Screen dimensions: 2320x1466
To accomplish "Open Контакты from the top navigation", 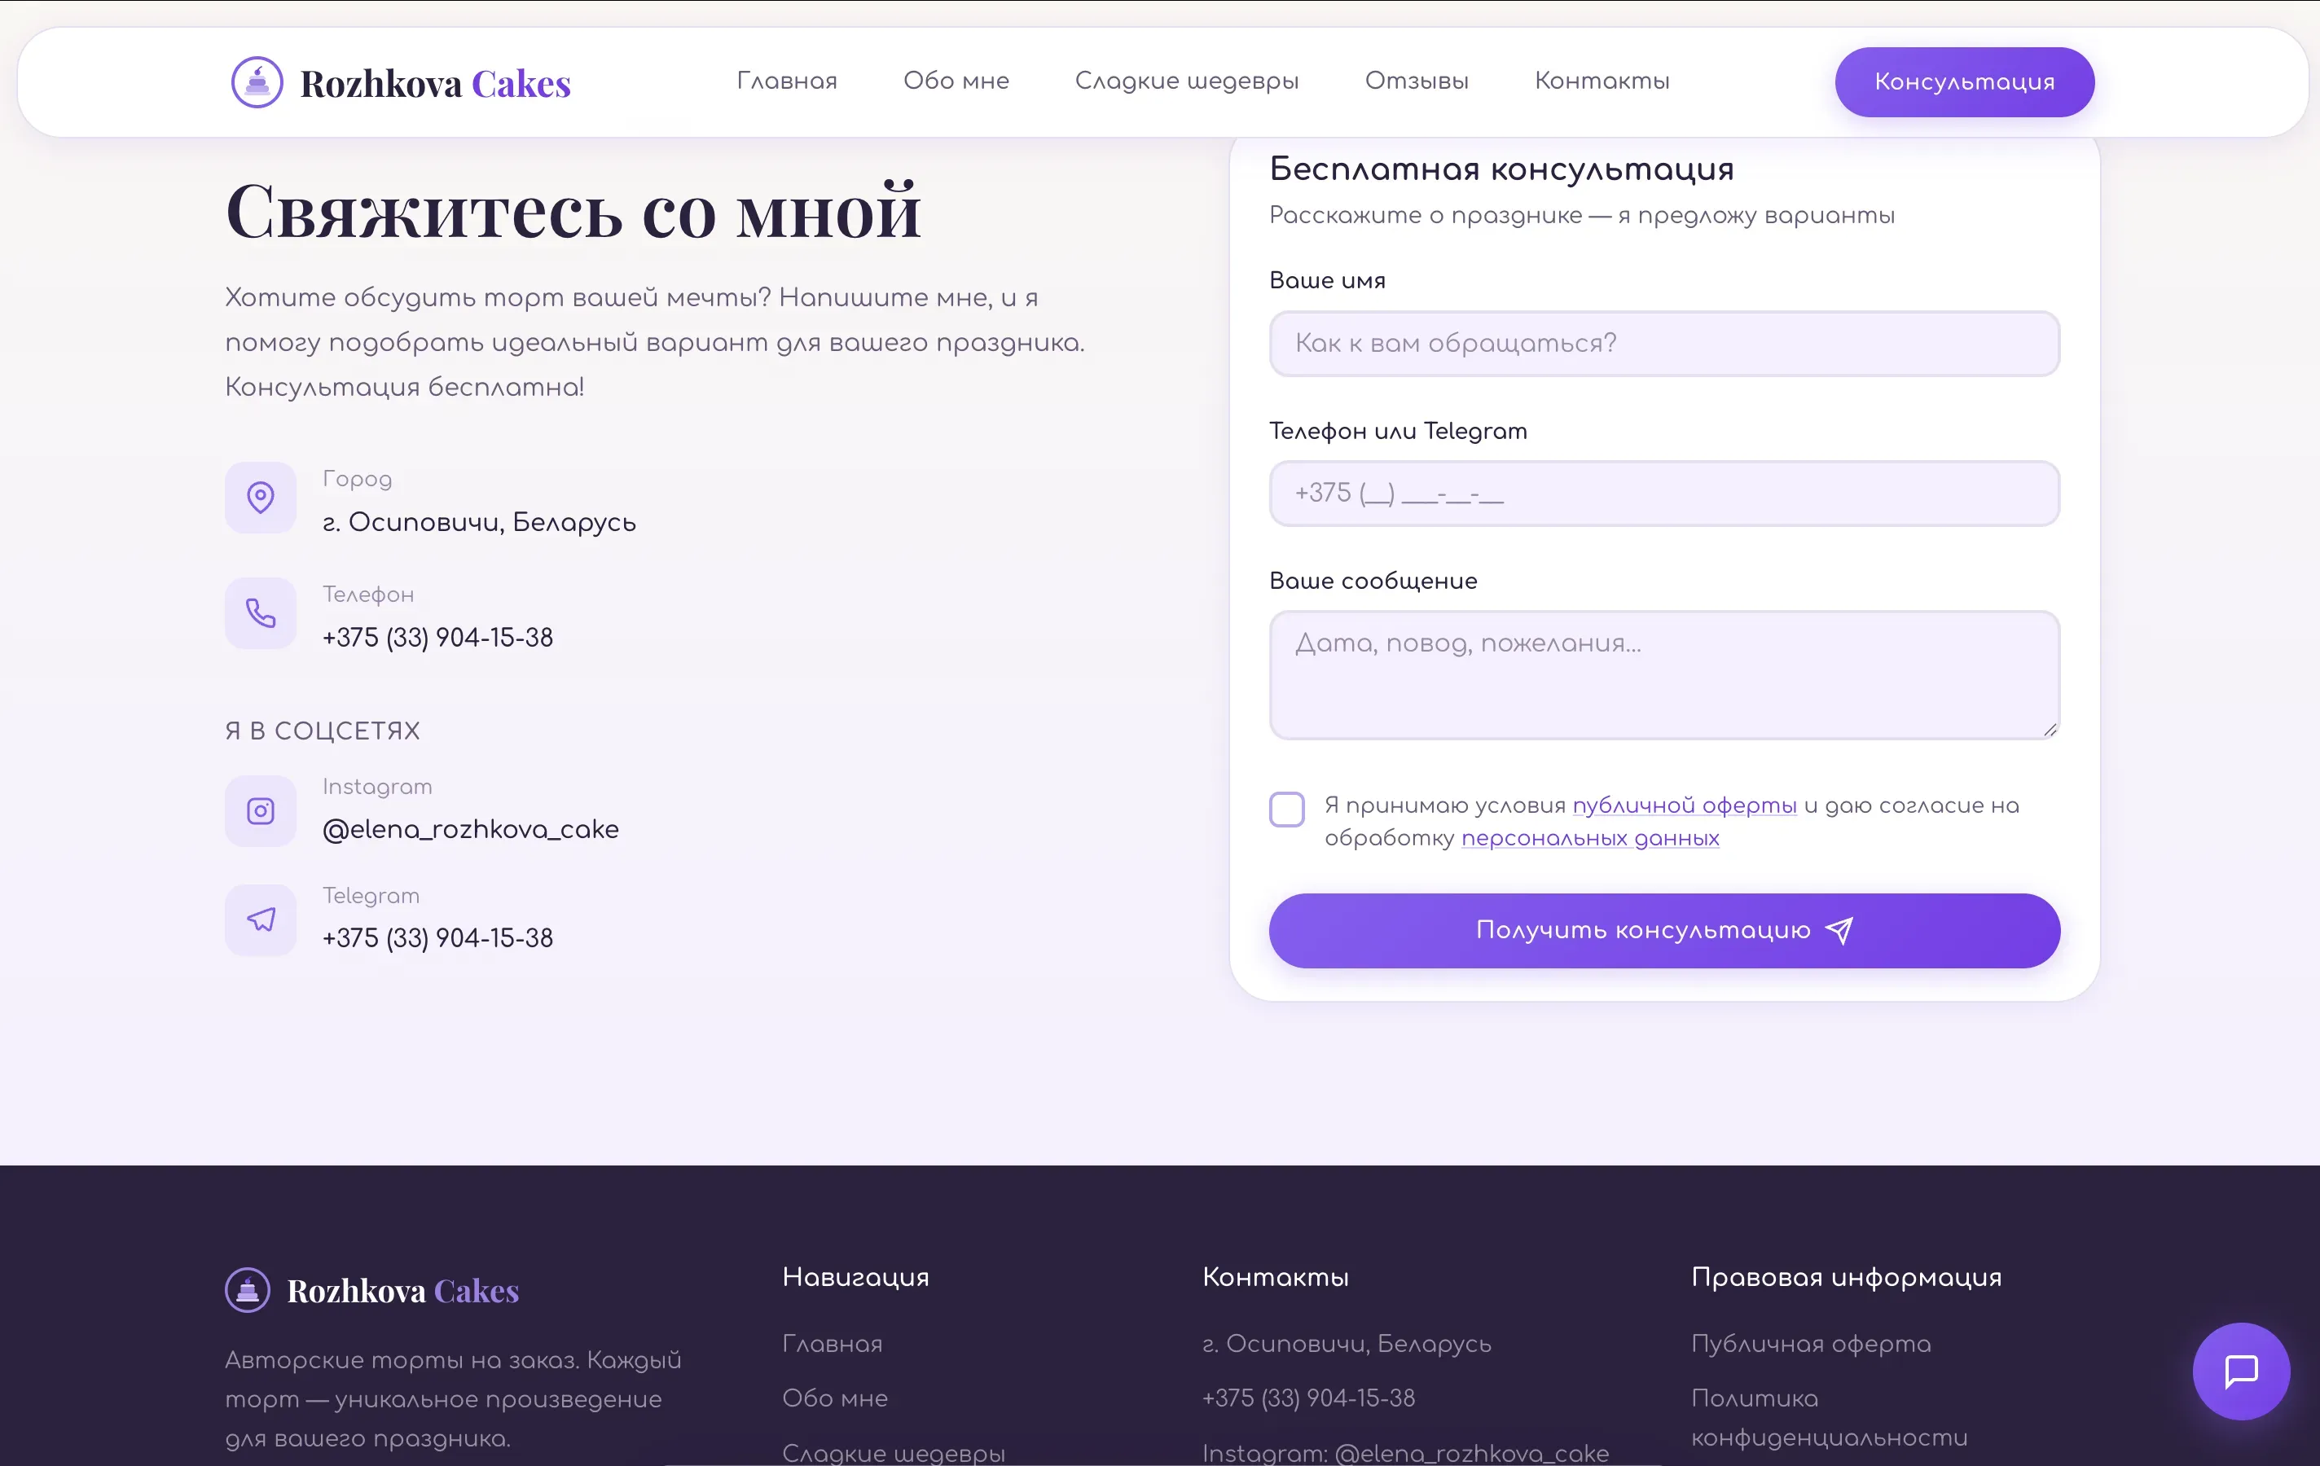I will pos(1602,81).
